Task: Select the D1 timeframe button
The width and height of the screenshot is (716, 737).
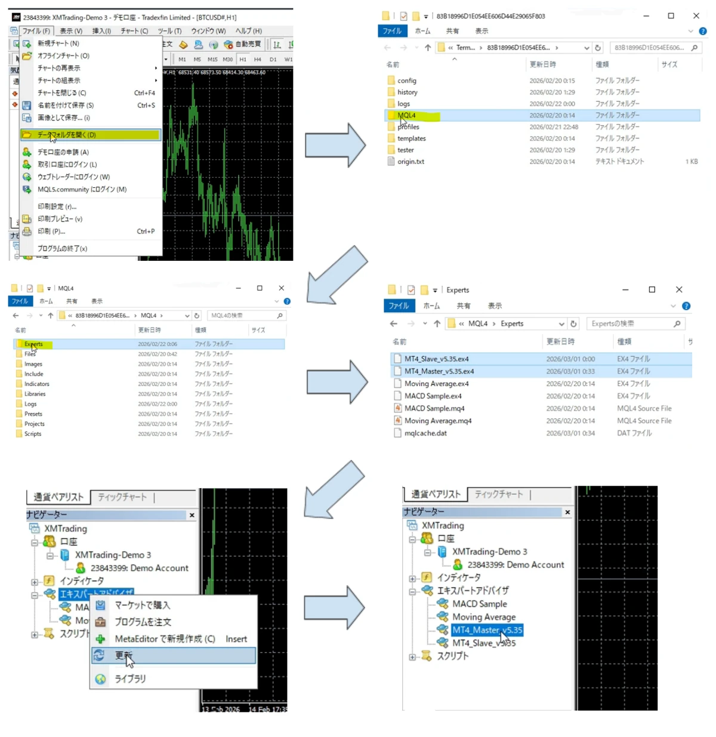Action: (x=273, y=59)
